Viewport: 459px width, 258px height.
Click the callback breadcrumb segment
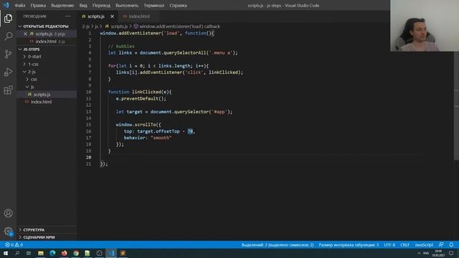pos(176,27)
